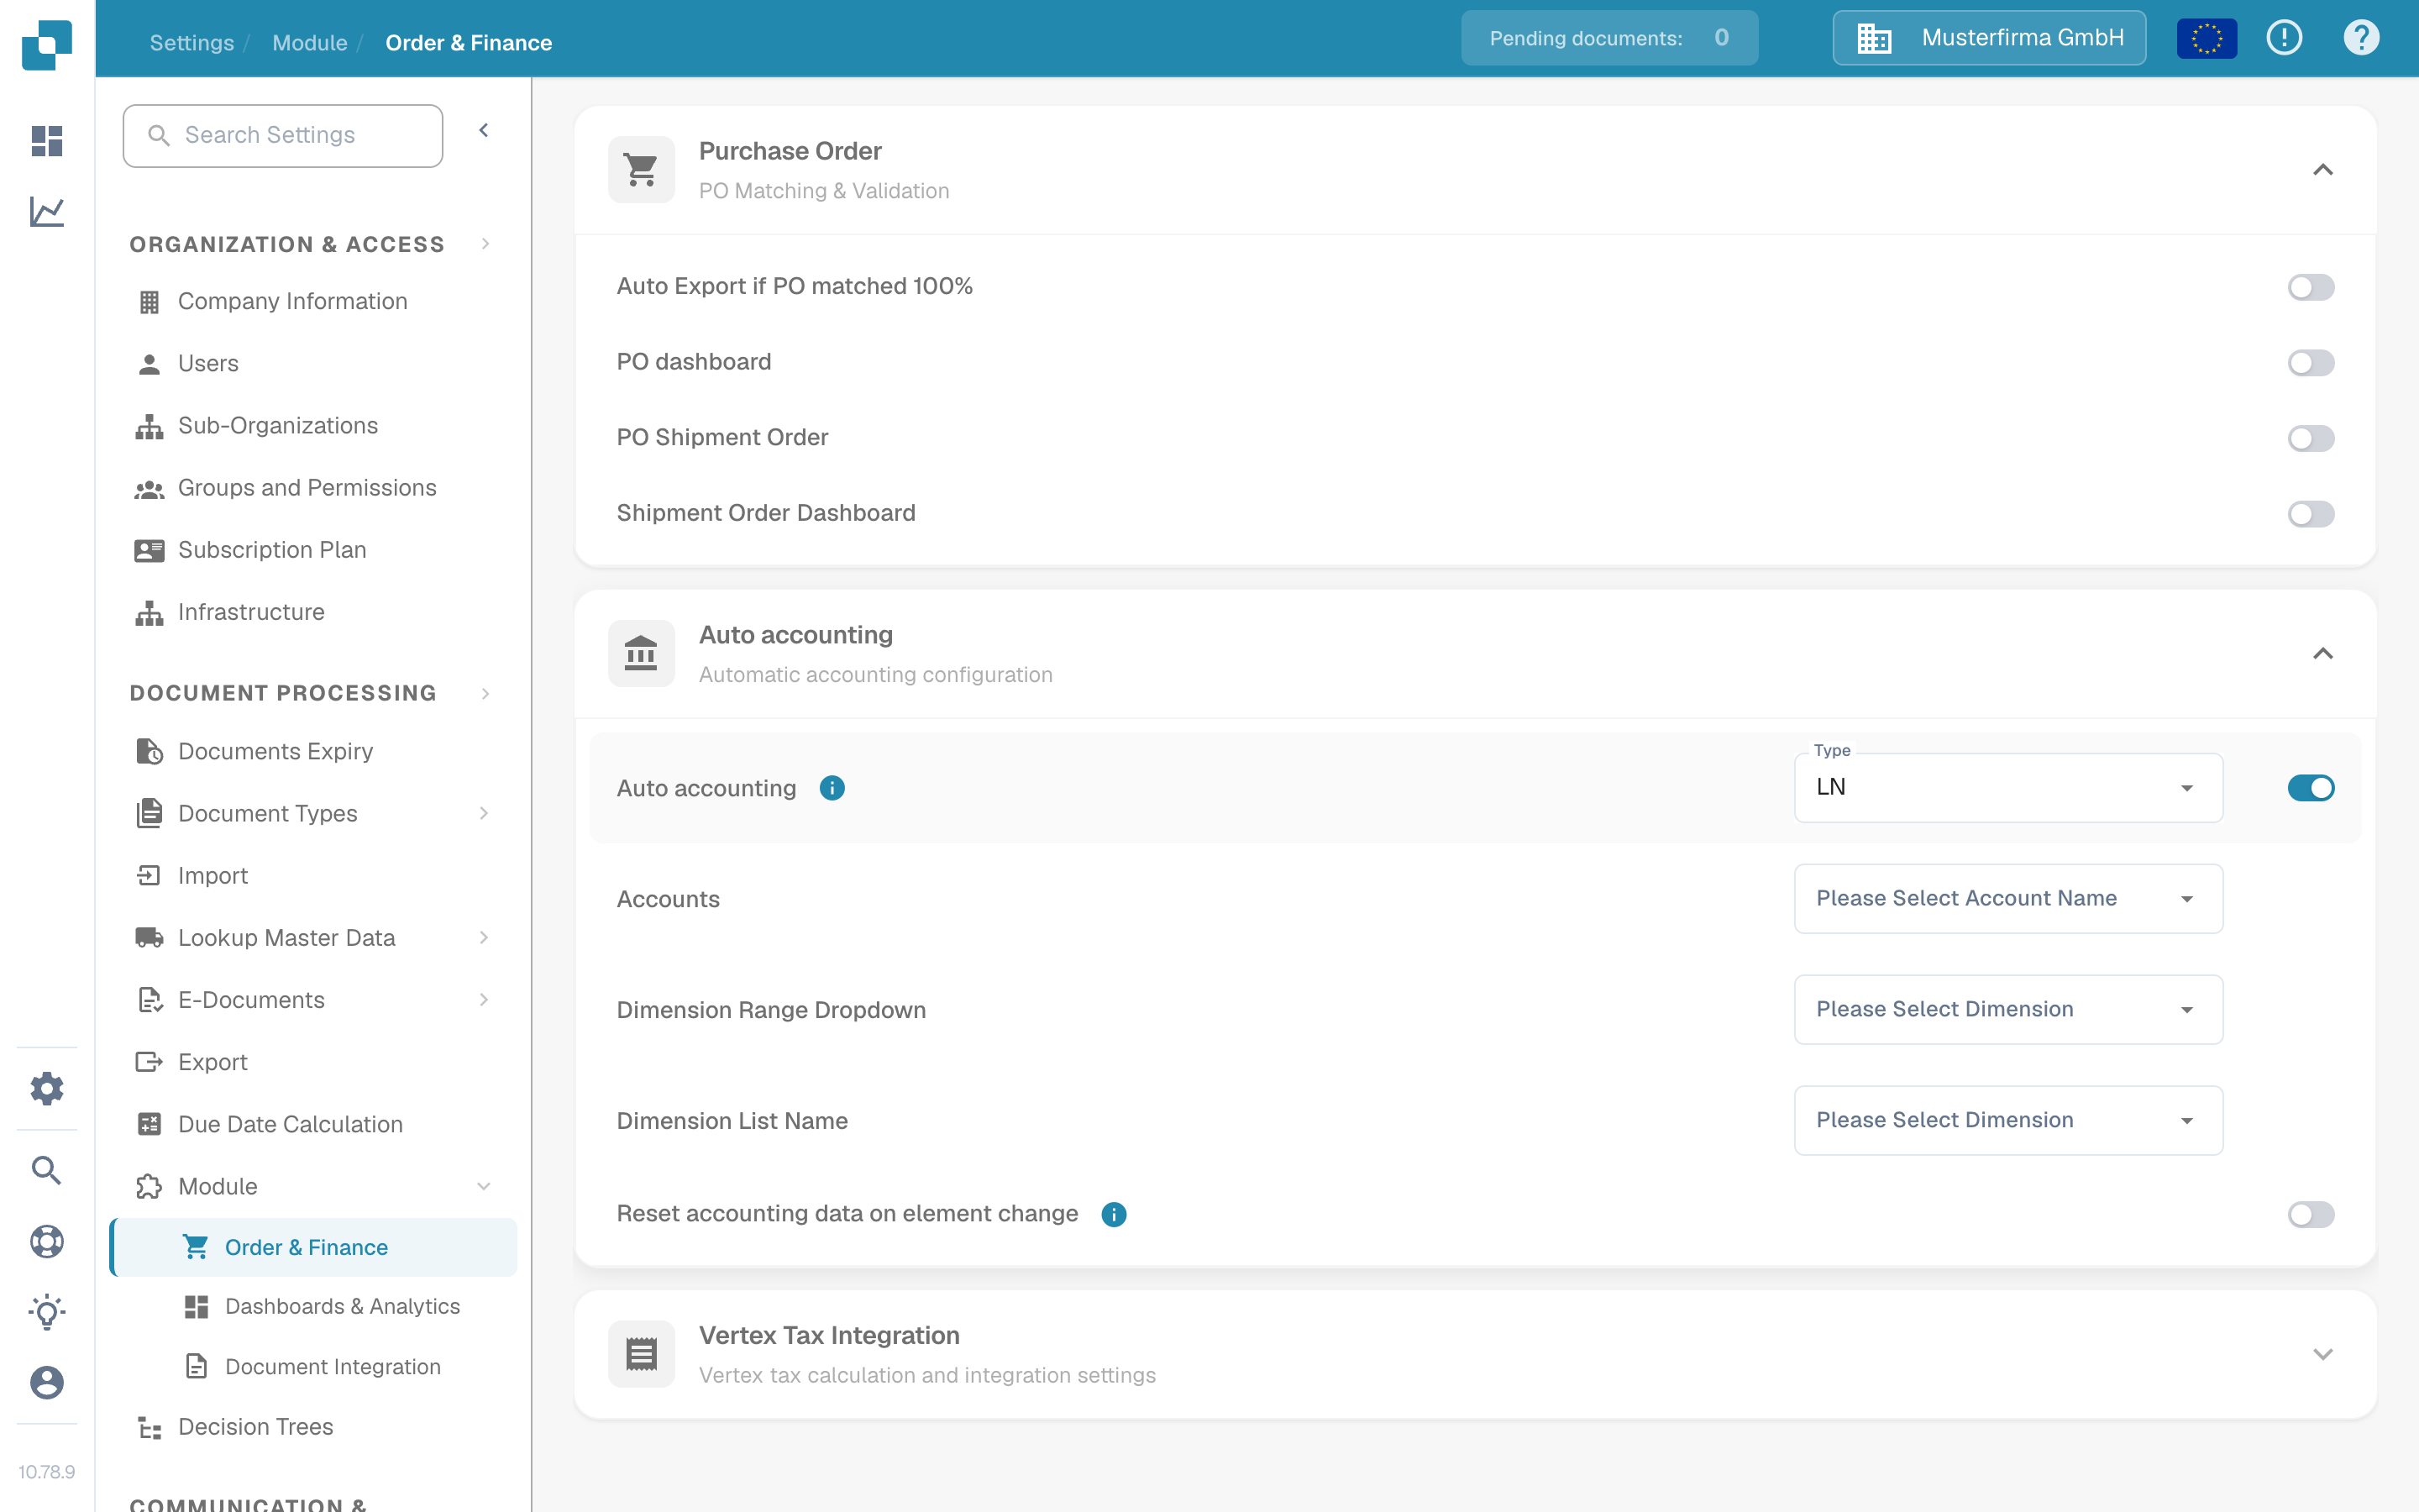Open the Please Select Account Name dropdown

click(2008, 899)
